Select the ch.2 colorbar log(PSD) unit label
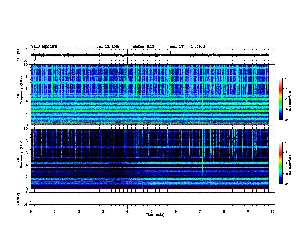The width and height of the screenshot is (307, 237). pyautogui.click(x=290, y=165)
